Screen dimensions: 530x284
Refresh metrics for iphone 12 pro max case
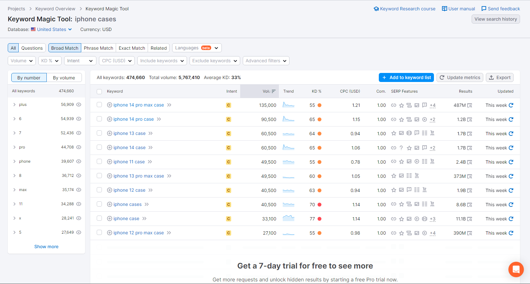[511, 233]
